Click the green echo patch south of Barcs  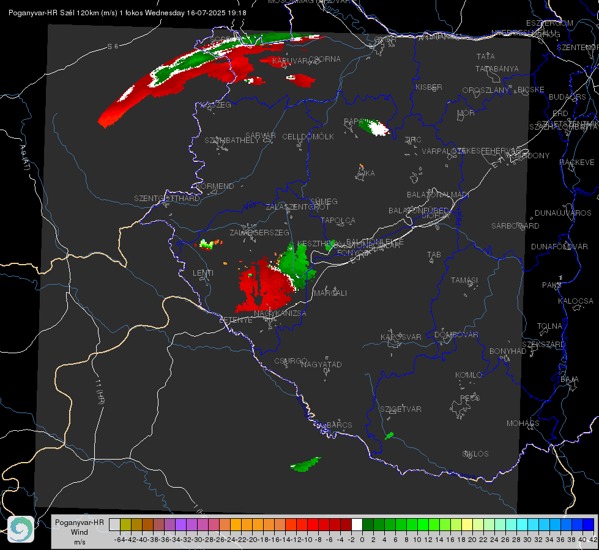click(305, 465)
